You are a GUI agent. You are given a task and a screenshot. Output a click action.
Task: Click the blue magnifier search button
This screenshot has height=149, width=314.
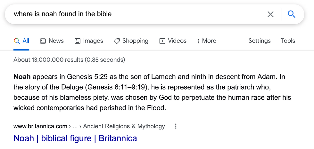291,14
